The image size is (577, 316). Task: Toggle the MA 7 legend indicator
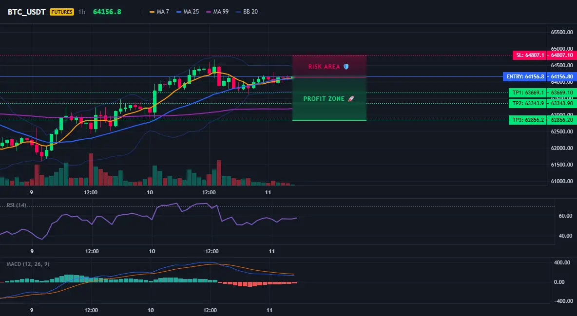pyautogui.click(x=159, y=12)
